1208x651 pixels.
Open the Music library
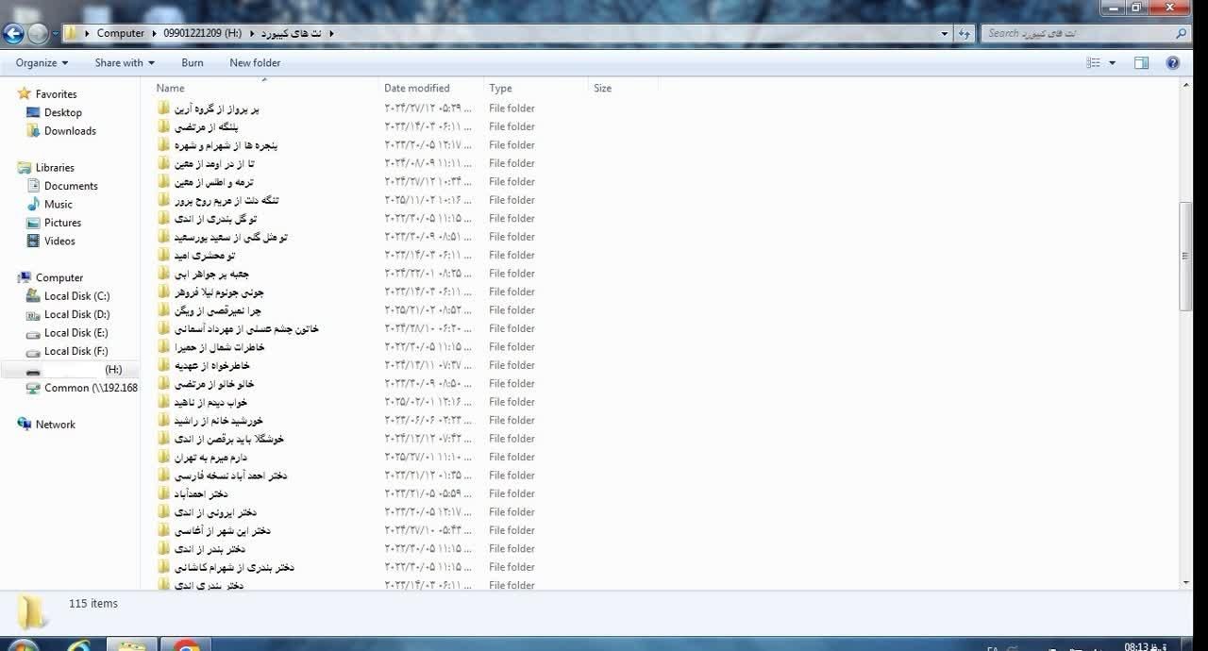point(58,205)
